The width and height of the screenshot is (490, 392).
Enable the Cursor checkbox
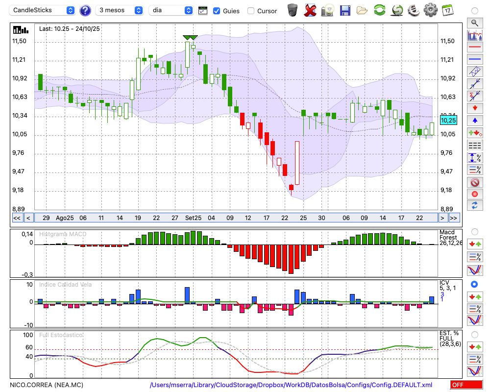point(251,11)
